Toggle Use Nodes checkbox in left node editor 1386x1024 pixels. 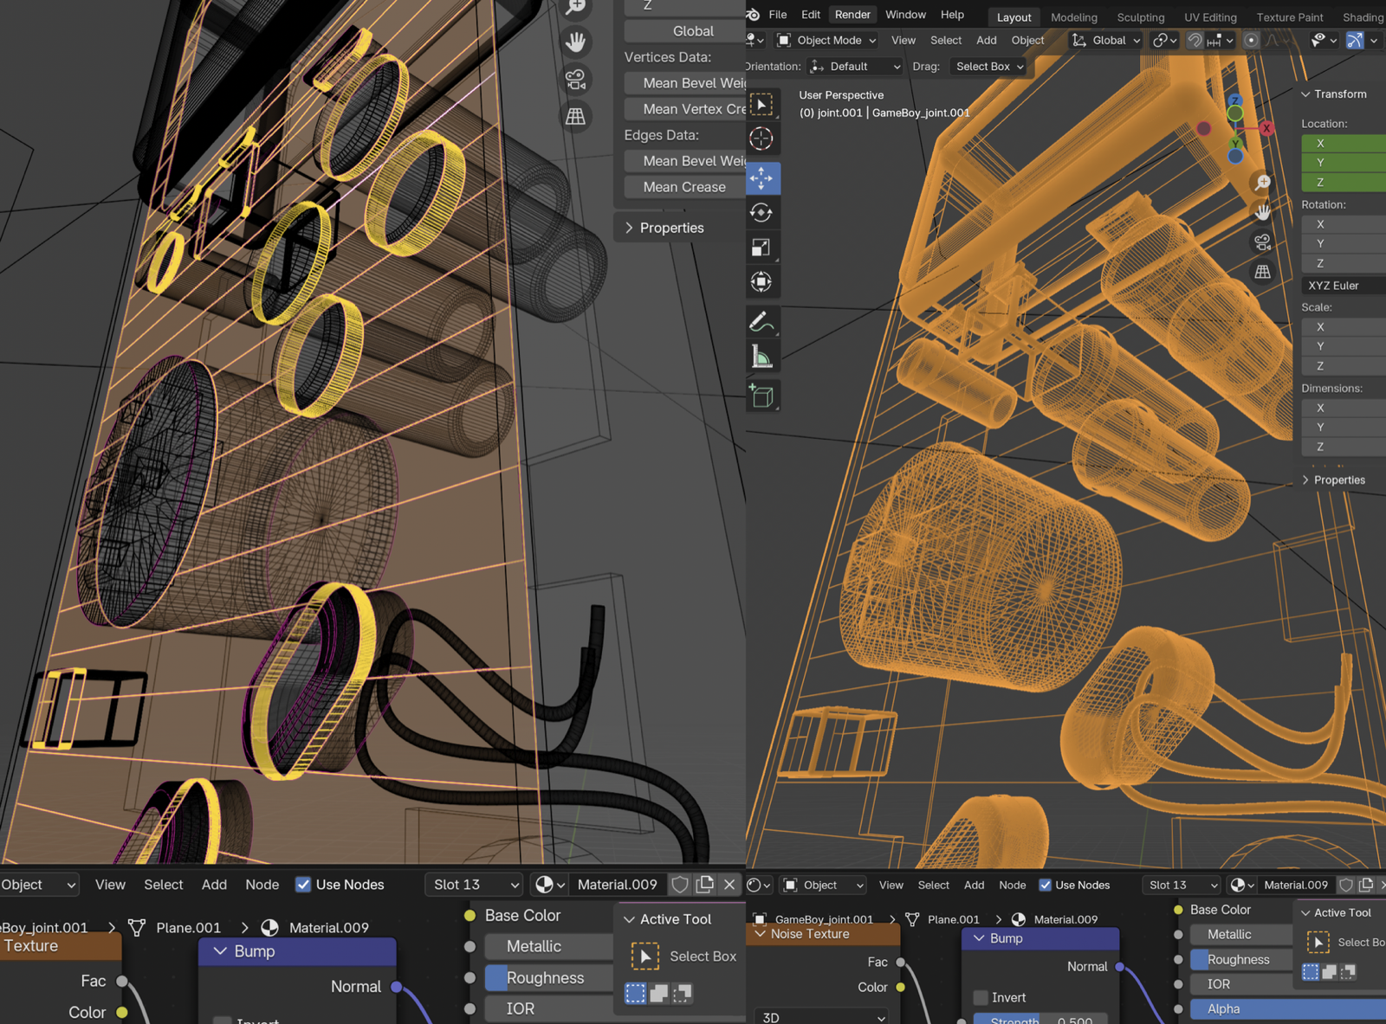click(303, 885)
